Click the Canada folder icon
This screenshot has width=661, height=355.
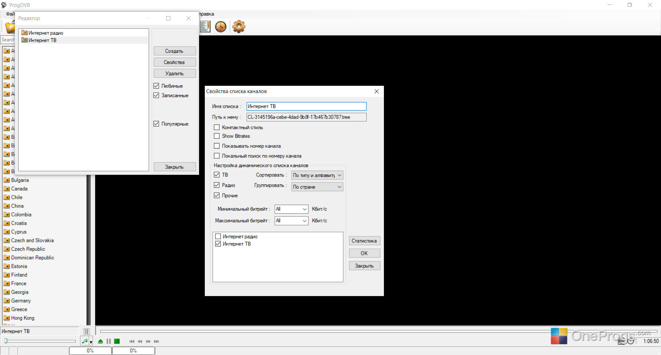coord(6,189)
